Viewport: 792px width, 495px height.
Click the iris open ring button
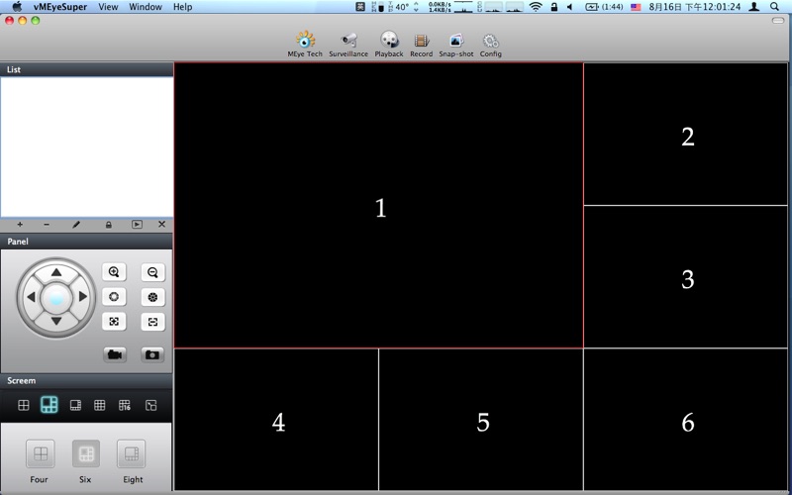(114, 297)
